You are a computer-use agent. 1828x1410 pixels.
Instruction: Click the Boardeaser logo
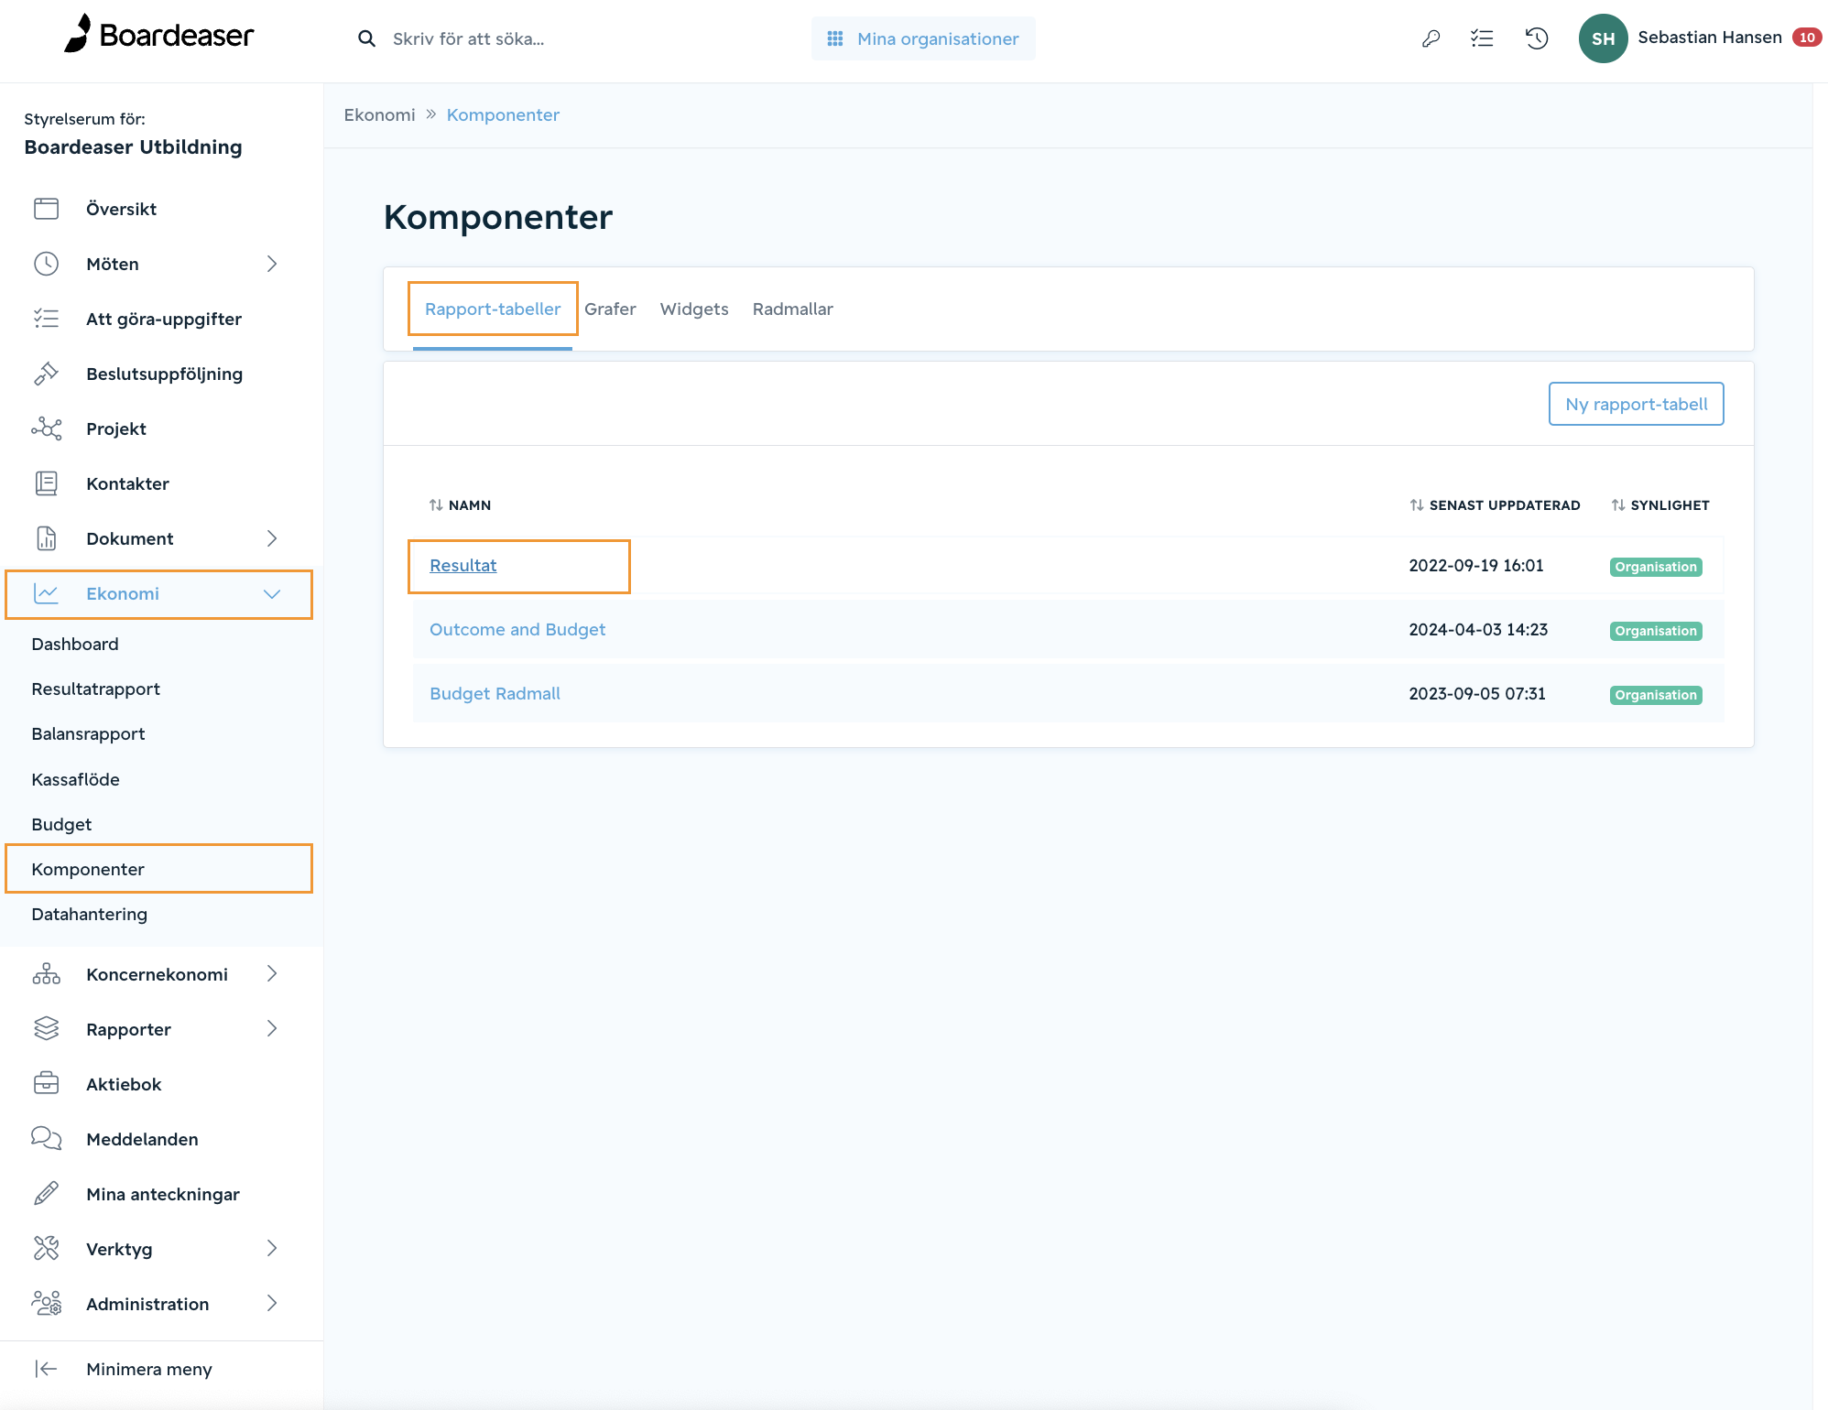pos(158,35)
